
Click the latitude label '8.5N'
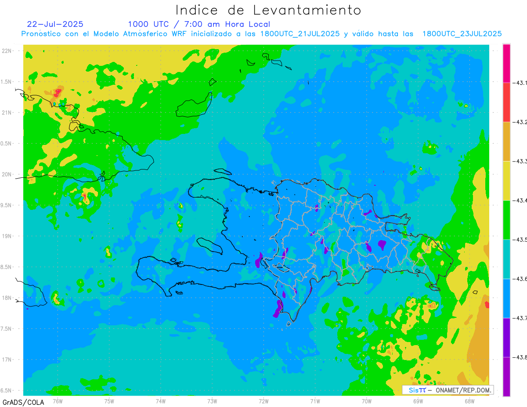click(6, 267)
